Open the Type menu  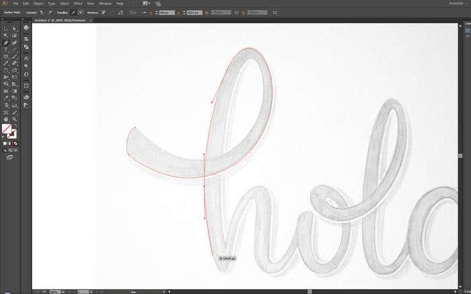pos(52,3)
